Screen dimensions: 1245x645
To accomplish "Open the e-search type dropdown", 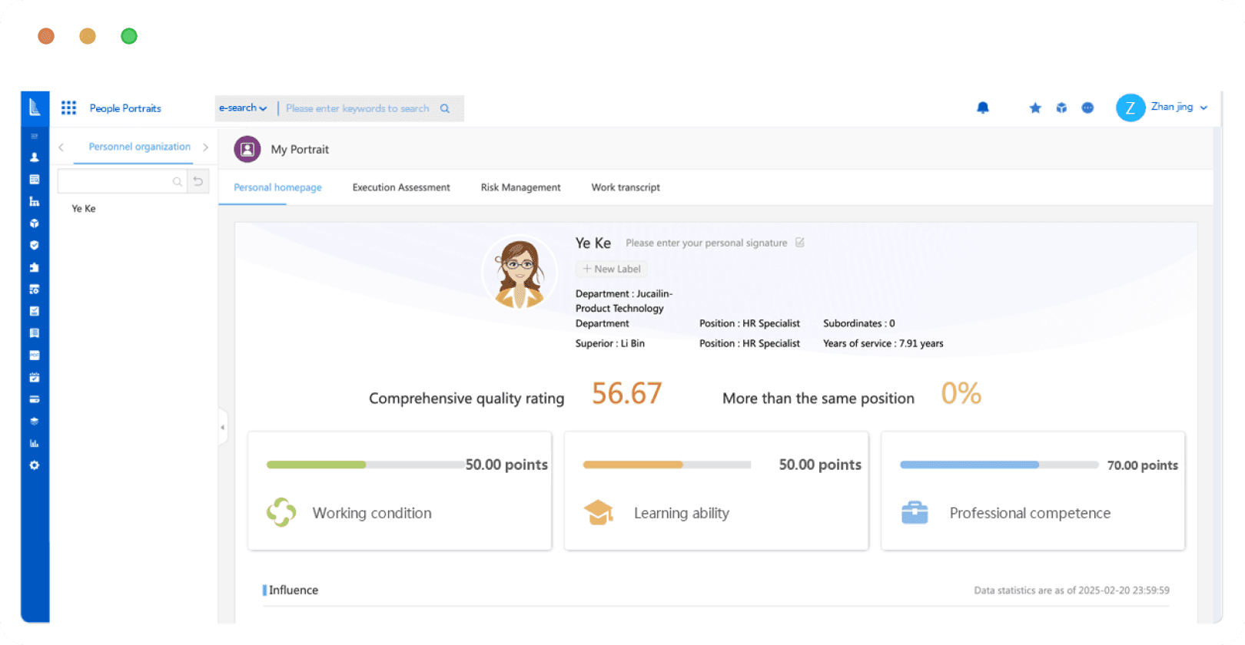I will [243, 108].
